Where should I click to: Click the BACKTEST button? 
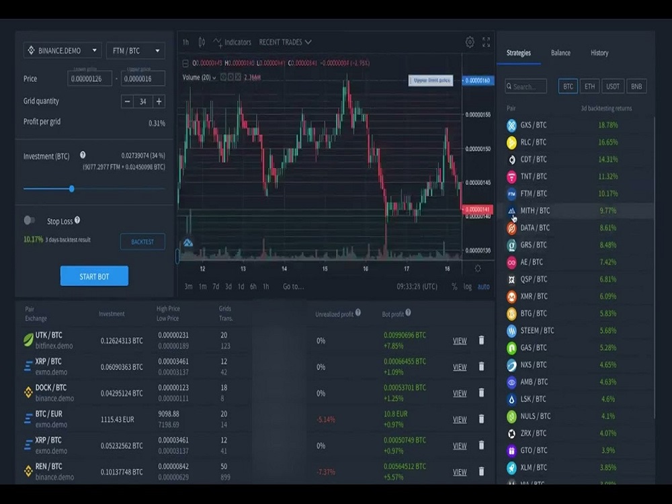tap(142, 242)
